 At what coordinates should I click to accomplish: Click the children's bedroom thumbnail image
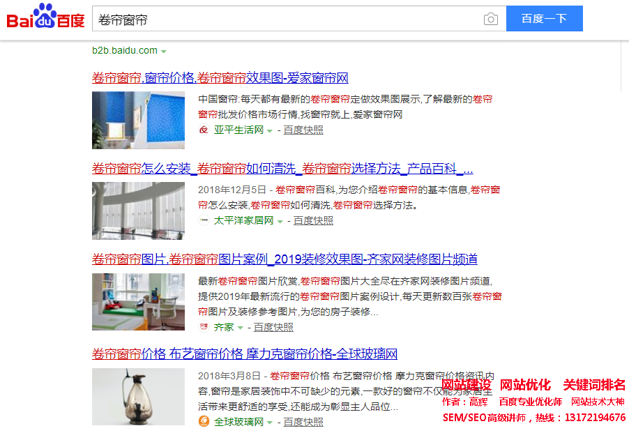point(138,302)
